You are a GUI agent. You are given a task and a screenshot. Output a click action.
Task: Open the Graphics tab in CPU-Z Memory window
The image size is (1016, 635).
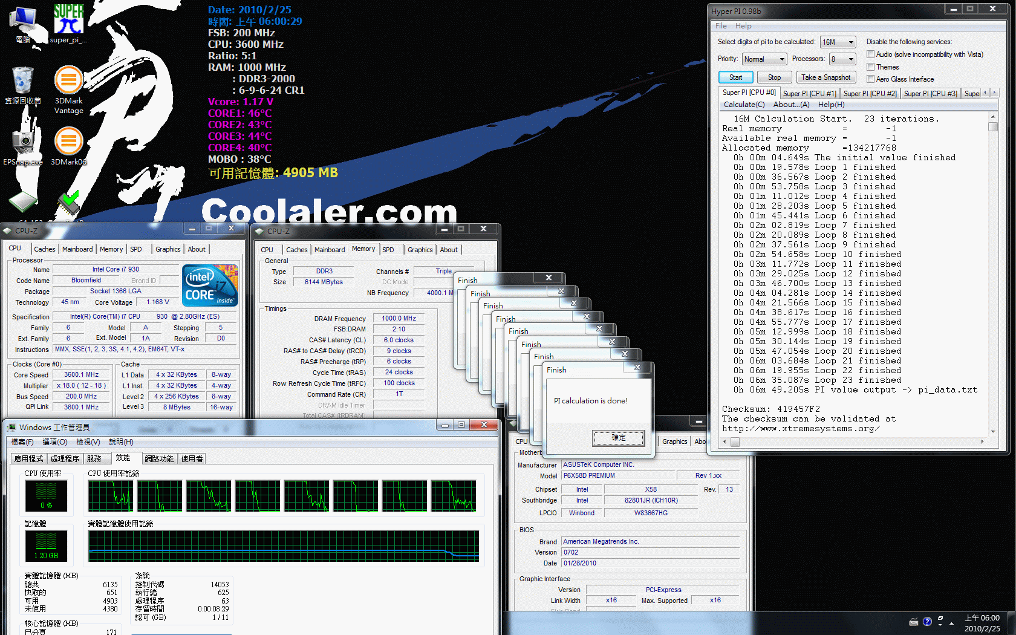pyautogui.click(x=420, y=250)
